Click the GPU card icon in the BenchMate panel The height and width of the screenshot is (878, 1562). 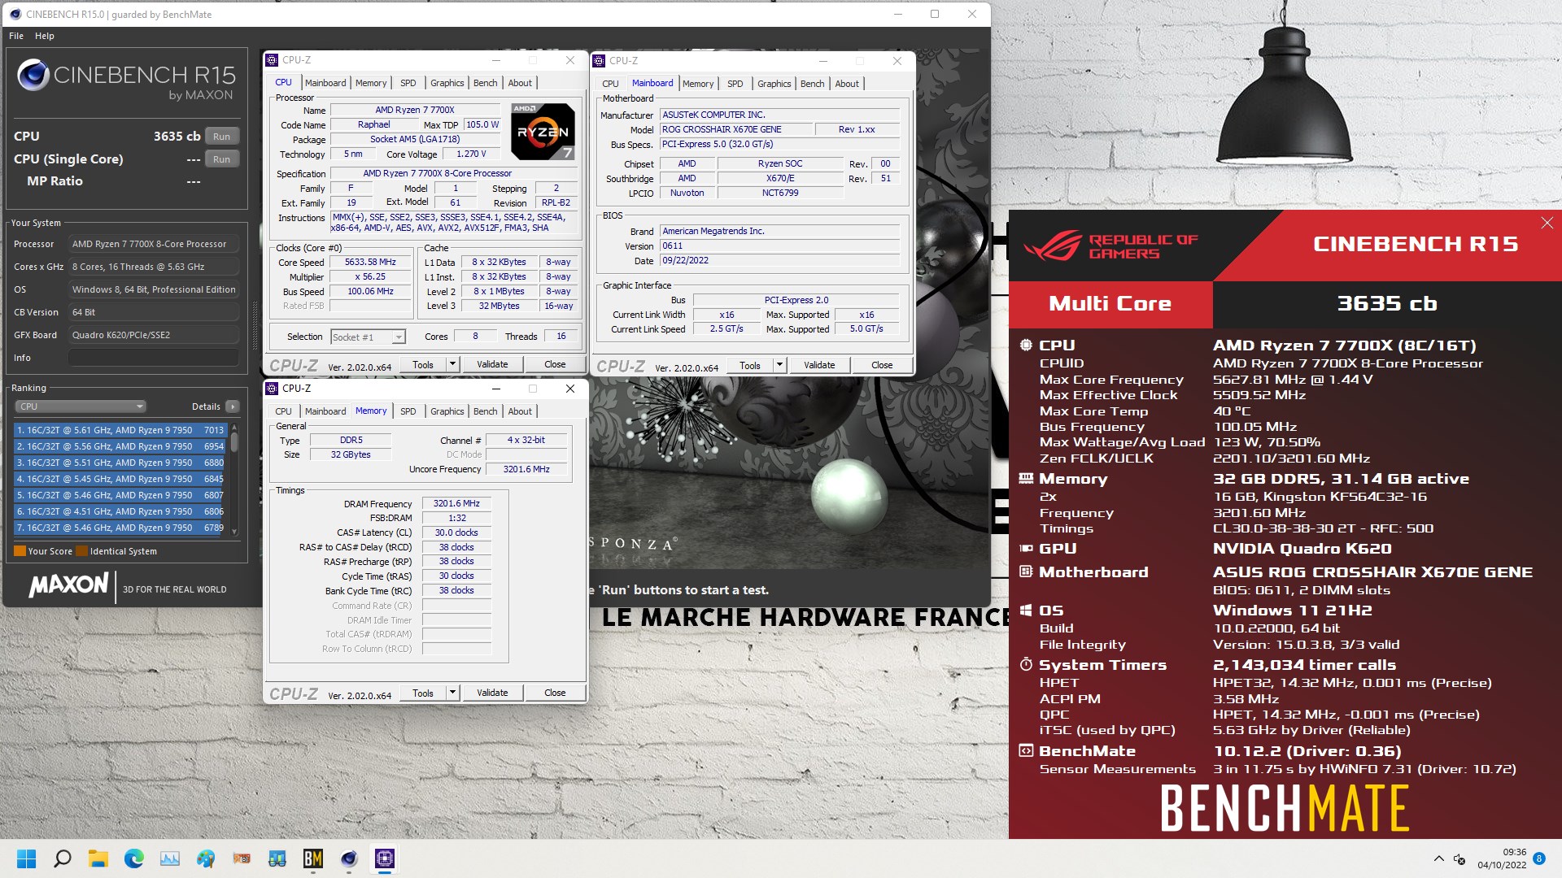pyautogui.click(x=1026, y=549)
